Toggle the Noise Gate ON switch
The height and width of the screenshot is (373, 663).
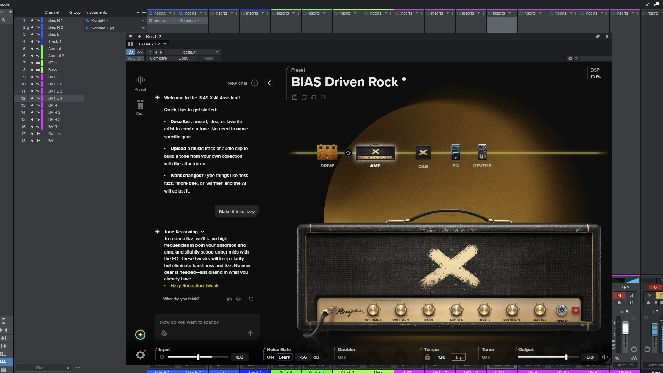270,357
